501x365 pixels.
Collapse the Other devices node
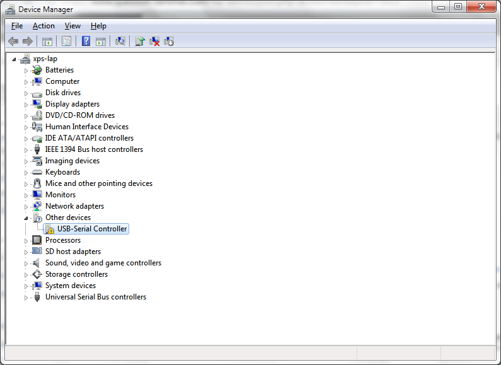coord(26,218)
